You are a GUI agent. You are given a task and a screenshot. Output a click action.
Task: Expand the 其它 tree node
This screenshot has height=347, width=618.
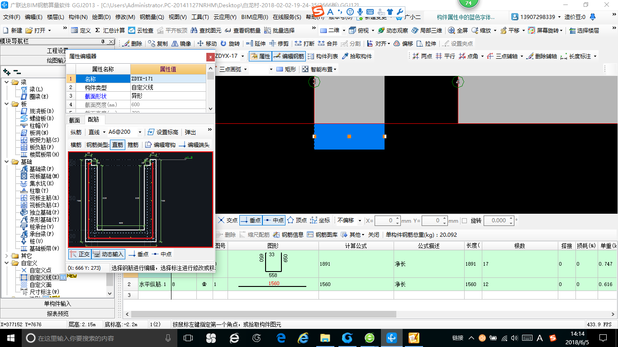point(6,256)
